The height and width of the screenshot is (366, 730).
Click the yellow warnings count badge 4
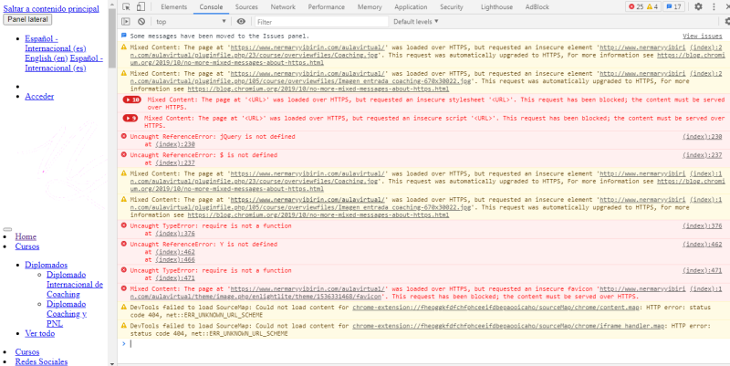point(652,7)
